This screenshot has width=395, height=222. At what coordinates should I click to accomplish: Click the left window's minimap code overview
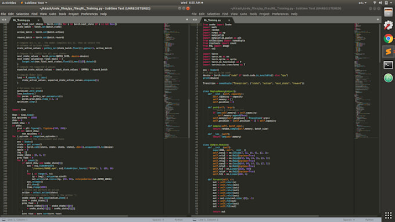(175, 81)
